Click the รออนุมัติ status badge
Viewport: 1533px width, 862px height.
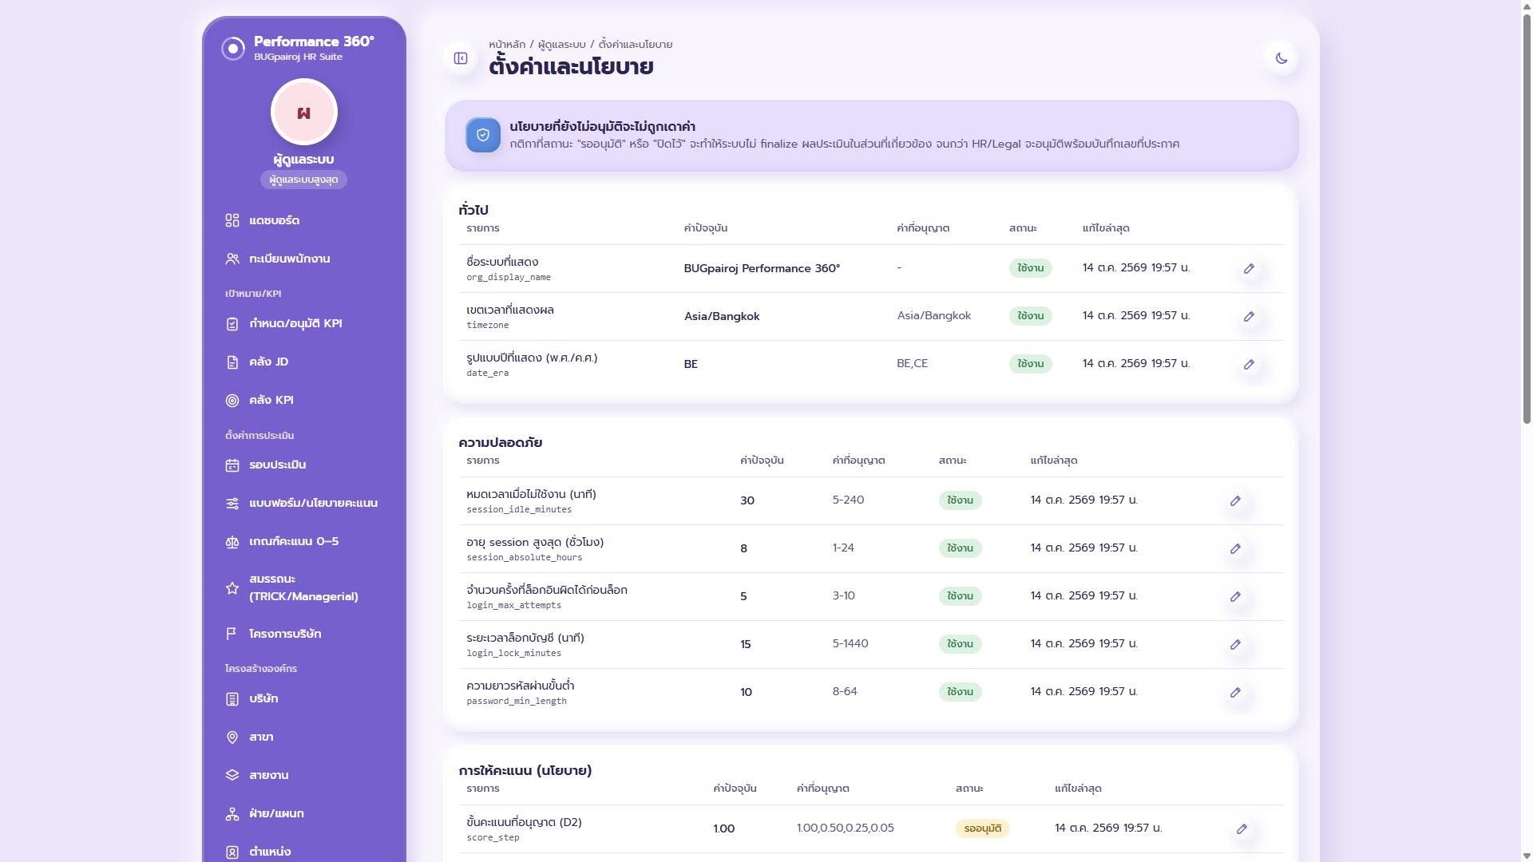click(982, 828)
